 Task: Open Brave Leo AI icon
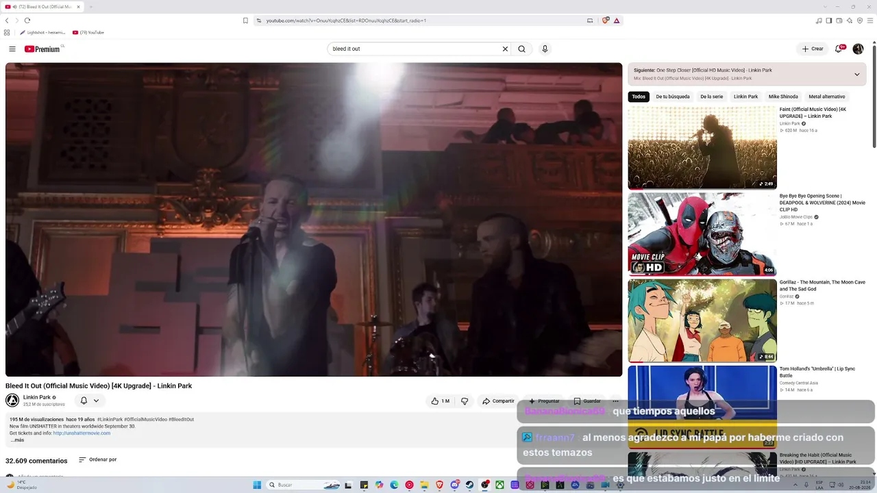[x=850, y=21]
